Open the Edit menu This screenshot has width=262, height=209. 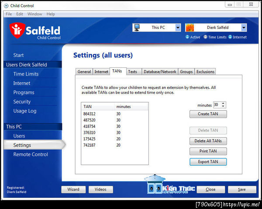pyautogui.click(x=20, y=14)
